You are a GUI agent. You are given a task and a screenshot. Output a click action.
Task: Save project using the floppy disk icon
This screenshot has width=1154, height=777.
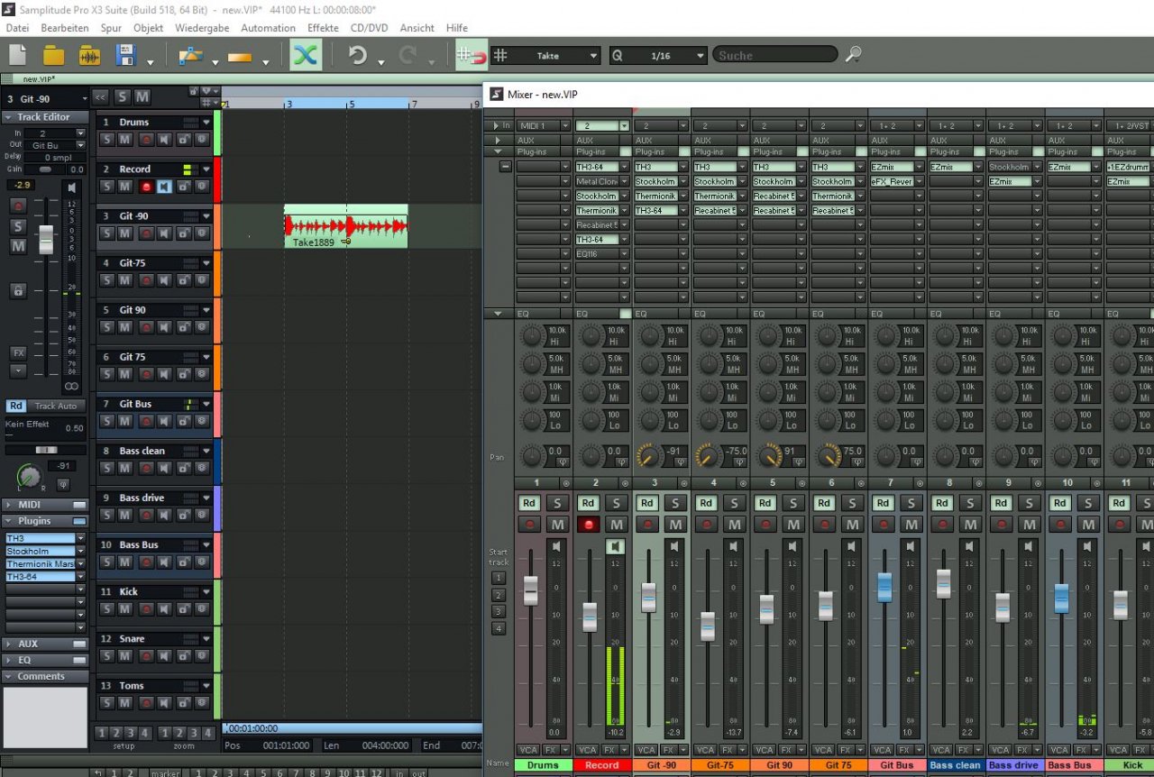[x=126, y=55]
